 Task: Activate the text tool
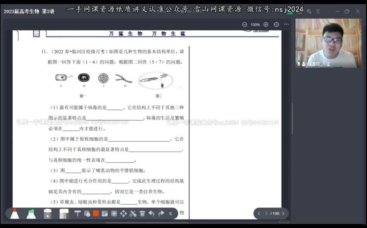click(78, 213)
